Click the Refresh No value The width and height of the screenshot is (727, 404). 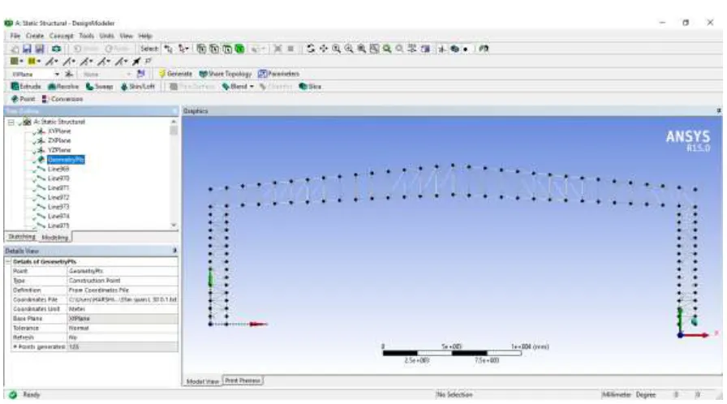123,337
